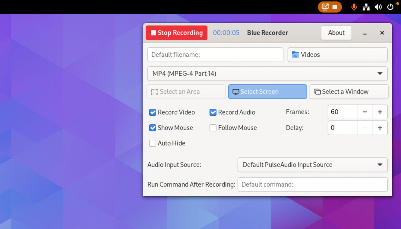Choose the Videos save folder button
This screenshot has height=229, width=401.
(x=338, y=55)
